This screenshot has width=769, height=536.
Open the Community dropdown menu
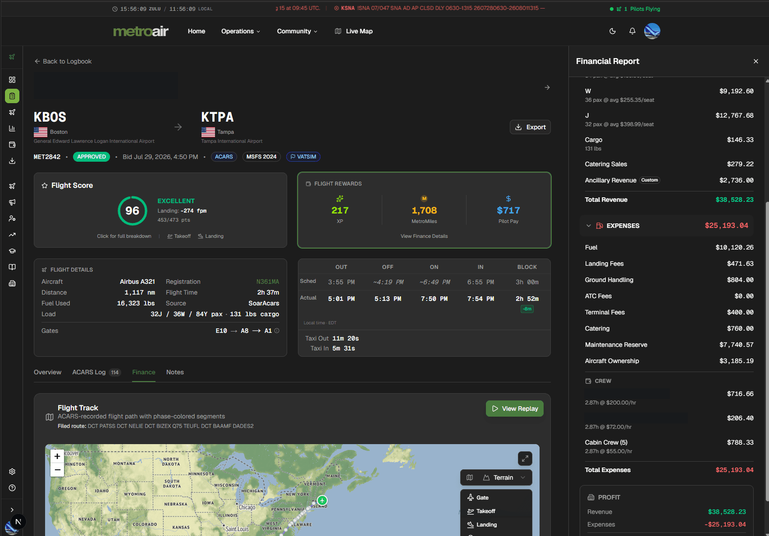[x=297, y=31]
